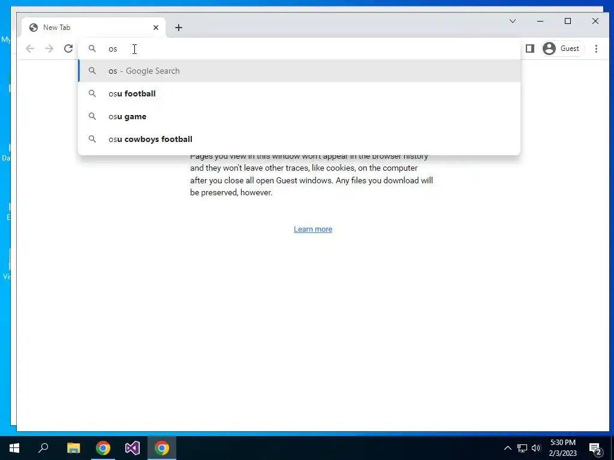Open first Chrome icon in taskbar

[103, 448]
